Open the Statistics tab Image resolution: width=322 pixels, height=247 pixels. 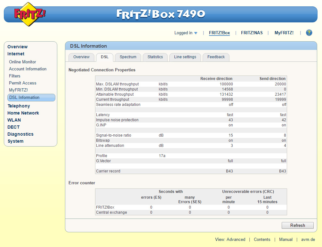pos(155,57)
